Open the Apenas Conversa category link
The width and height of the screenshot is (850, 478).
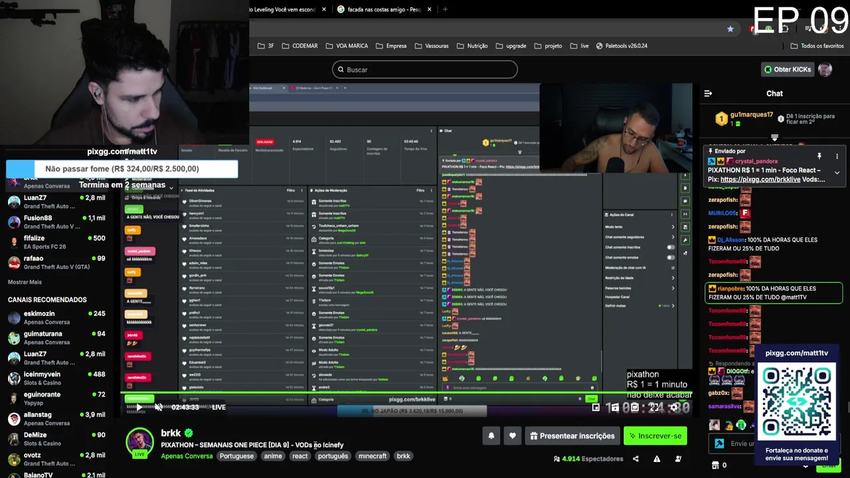tap(187, 456)
